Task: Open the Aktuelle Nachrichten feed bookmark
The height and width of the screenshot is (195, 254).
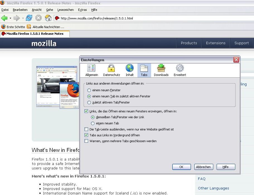Action: 45,27
